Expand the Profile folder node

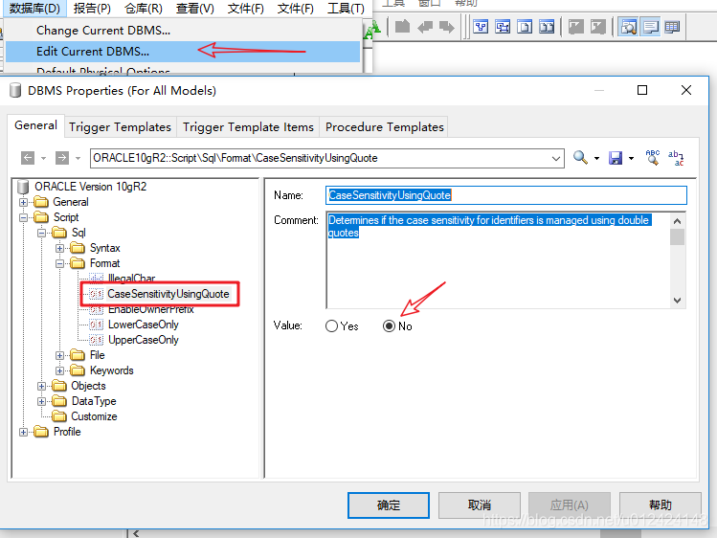click(x=23, y=432)
